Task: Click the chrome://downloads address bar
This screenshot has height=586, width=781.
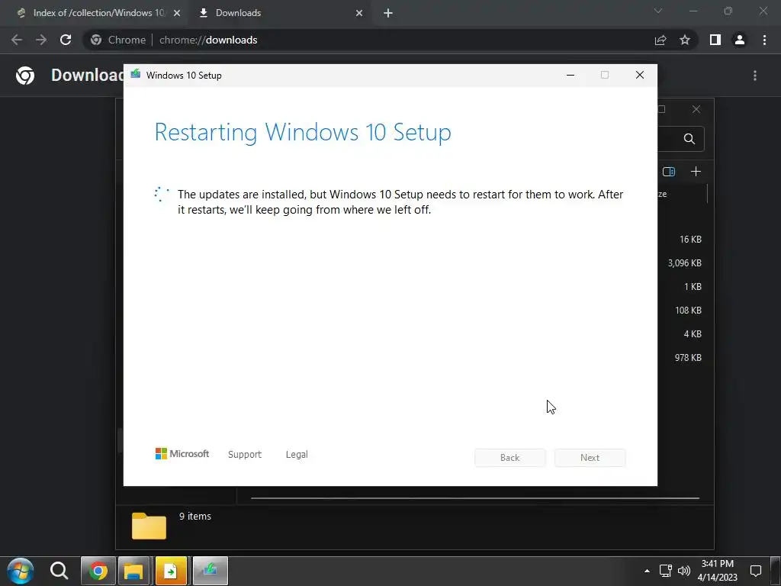Action: [367, 40]
